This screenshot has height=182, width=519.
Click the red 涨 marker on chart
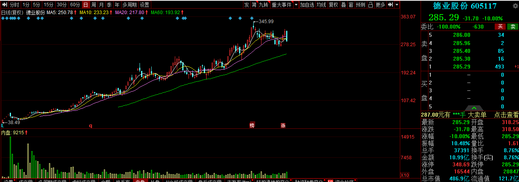point(283,126)
